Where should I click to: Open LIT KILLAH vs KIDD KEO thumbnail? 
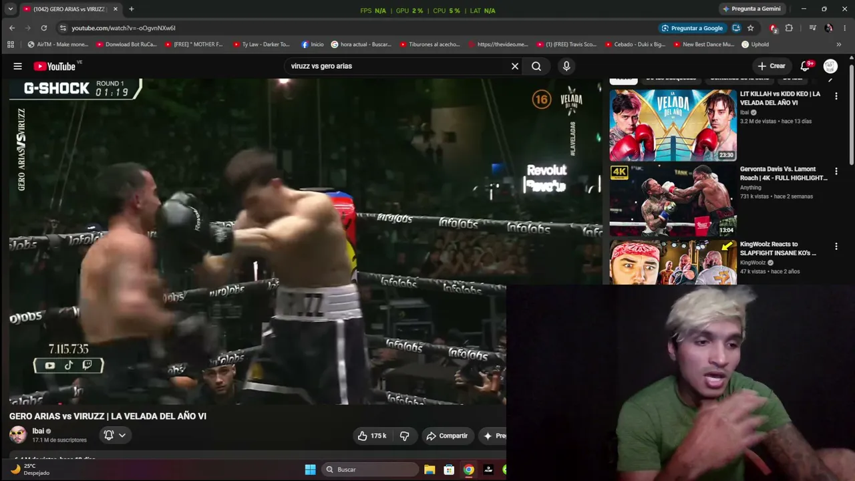point(673,125)
